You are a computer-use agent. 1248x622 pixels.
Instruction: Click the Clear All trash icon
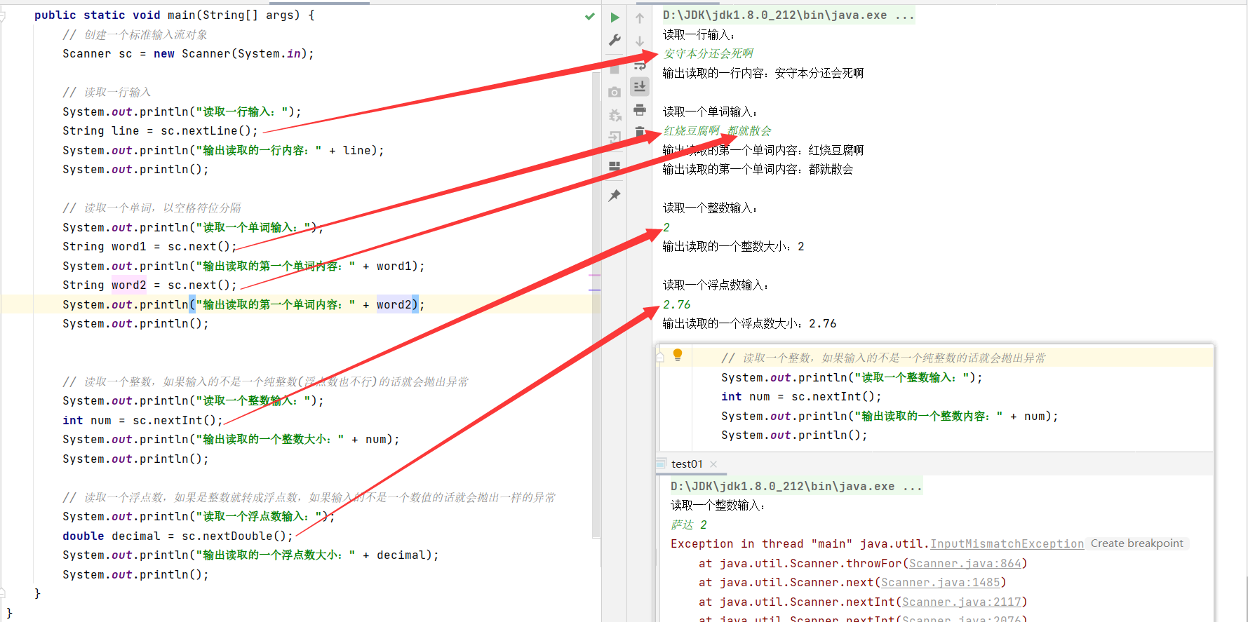[x=640, y=131]
